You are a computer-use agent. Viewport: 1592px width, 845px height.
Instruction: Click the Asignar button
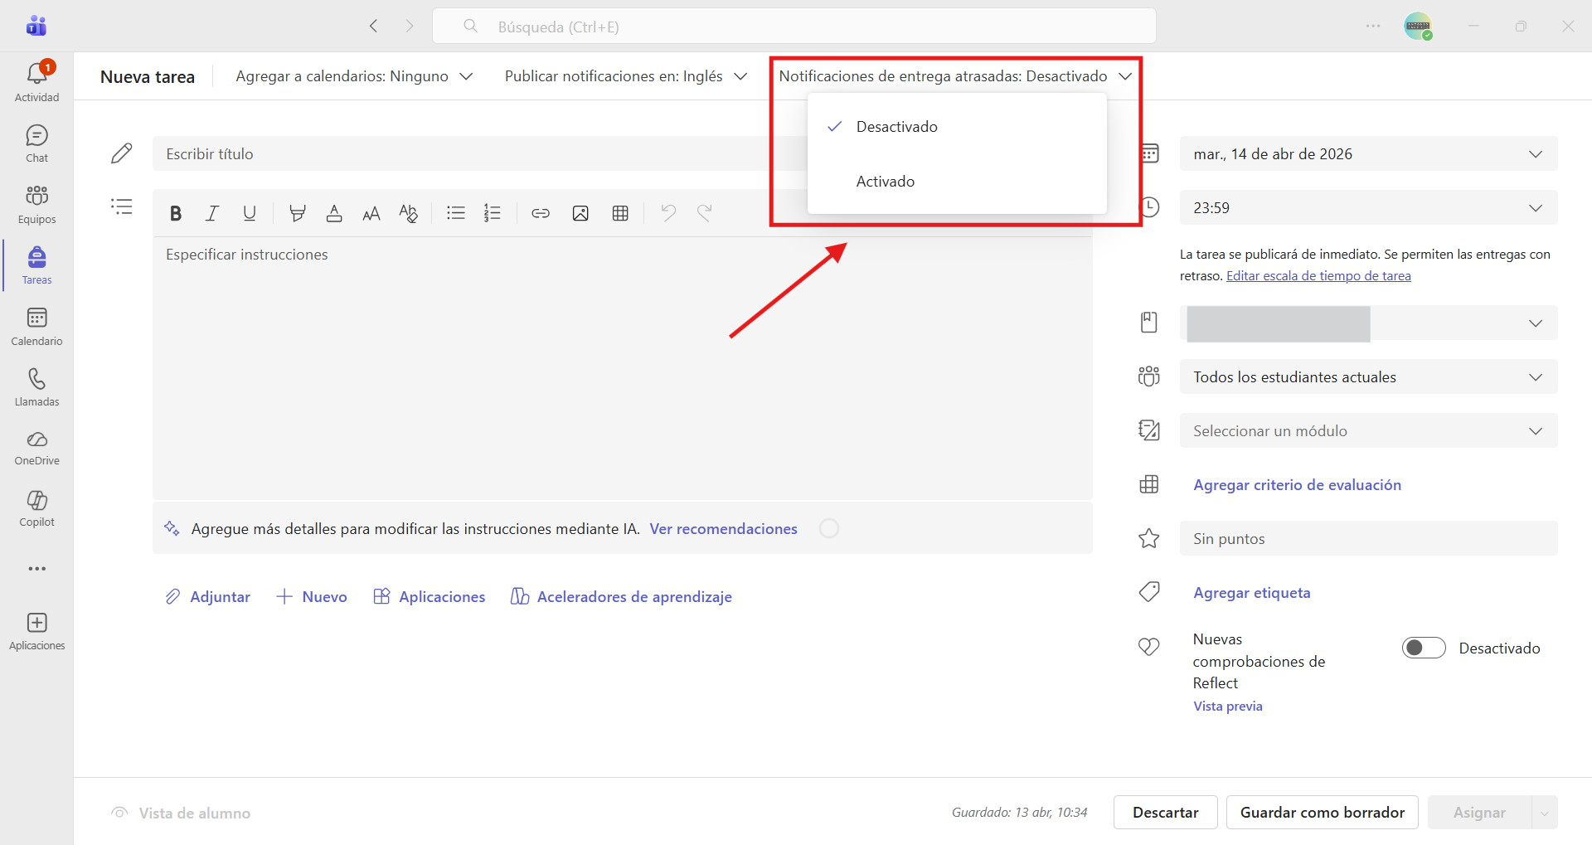point(1479,813)
